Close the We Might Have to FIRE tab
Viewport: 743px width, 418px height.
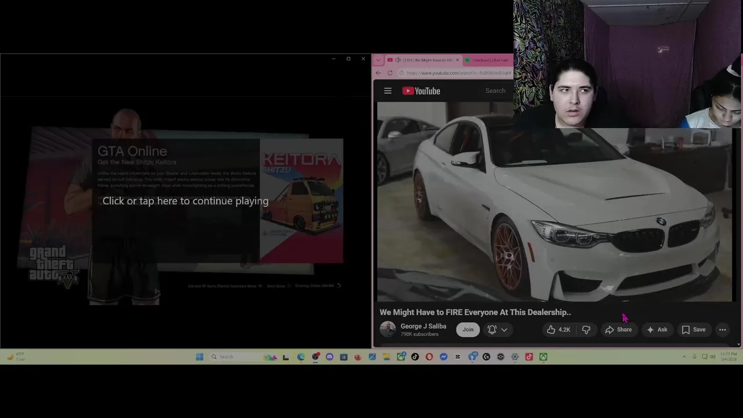click(x=457, y=60)
